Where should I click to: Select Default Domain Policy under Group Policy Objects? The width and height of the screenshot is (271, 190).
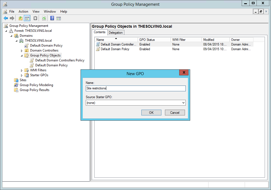tap(51, 65)
